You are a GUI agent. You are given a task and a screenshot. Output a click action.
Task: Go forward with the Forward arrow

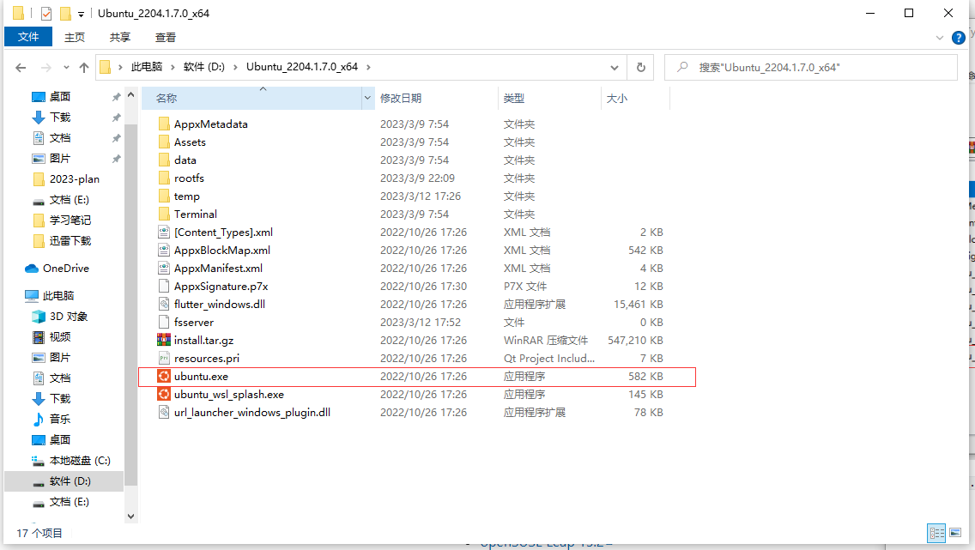click(45, 67)
